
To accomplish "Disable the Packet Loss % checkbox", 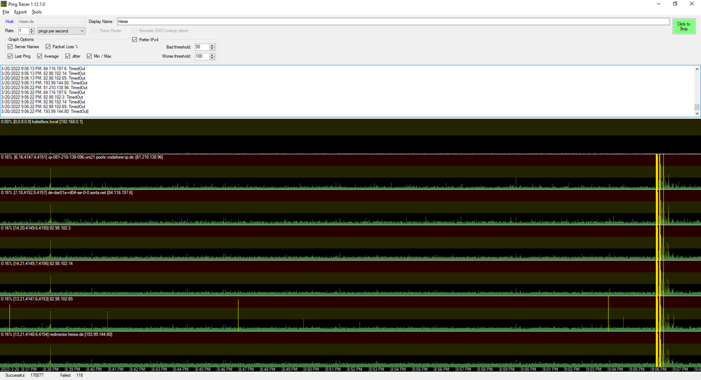I will click(x=48, y=47).
